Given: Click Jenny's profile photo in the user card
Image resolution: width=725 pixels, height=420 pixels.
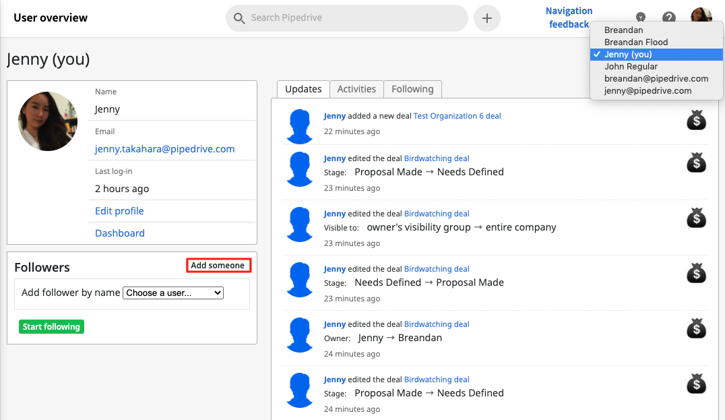Looking at the screenshot, I should pyautogui.click(x=48, y=121).
